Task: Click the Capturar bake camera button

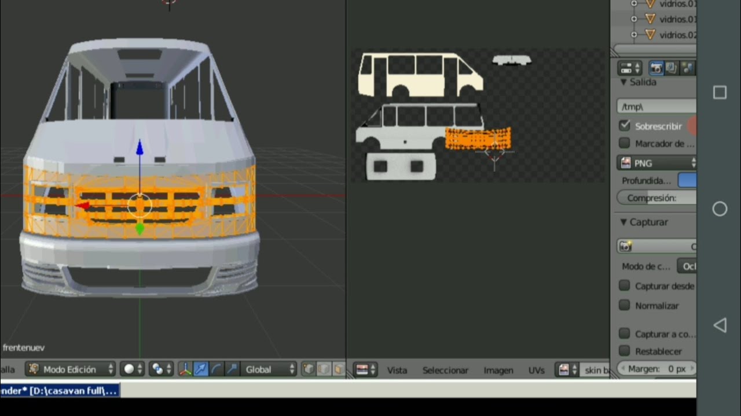Action: (656, 246)
